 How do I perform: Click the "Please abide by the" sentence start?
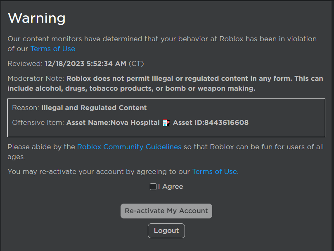41,147
